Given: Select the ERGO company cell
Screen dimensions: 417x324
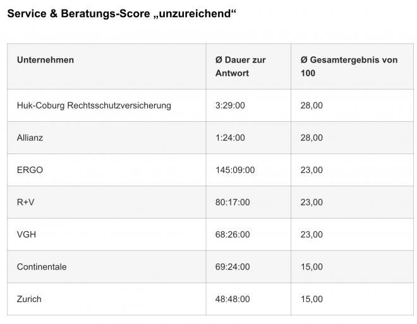Looking at the screenshot, I should pyautogui.click(x=30, y=170).
